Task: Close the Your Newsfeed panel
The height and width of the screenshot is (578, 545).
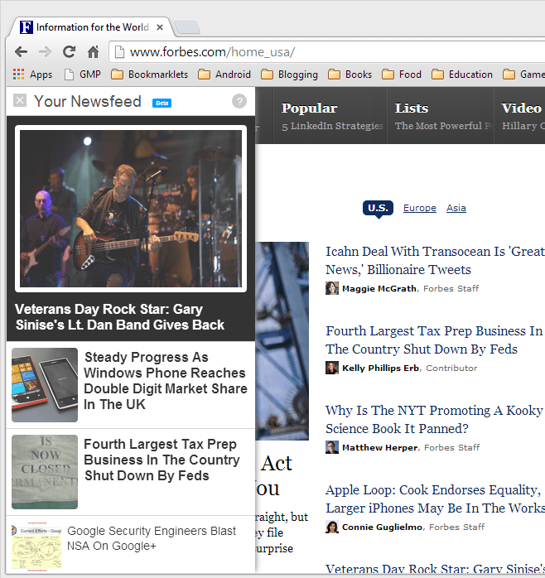Action: 20,100
